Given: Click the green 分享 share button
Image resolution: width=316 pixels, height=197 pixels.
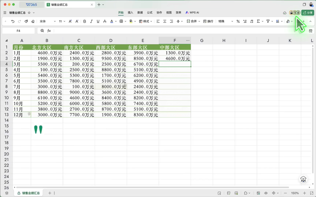Looking at the screenshot, I should point(308,12).
